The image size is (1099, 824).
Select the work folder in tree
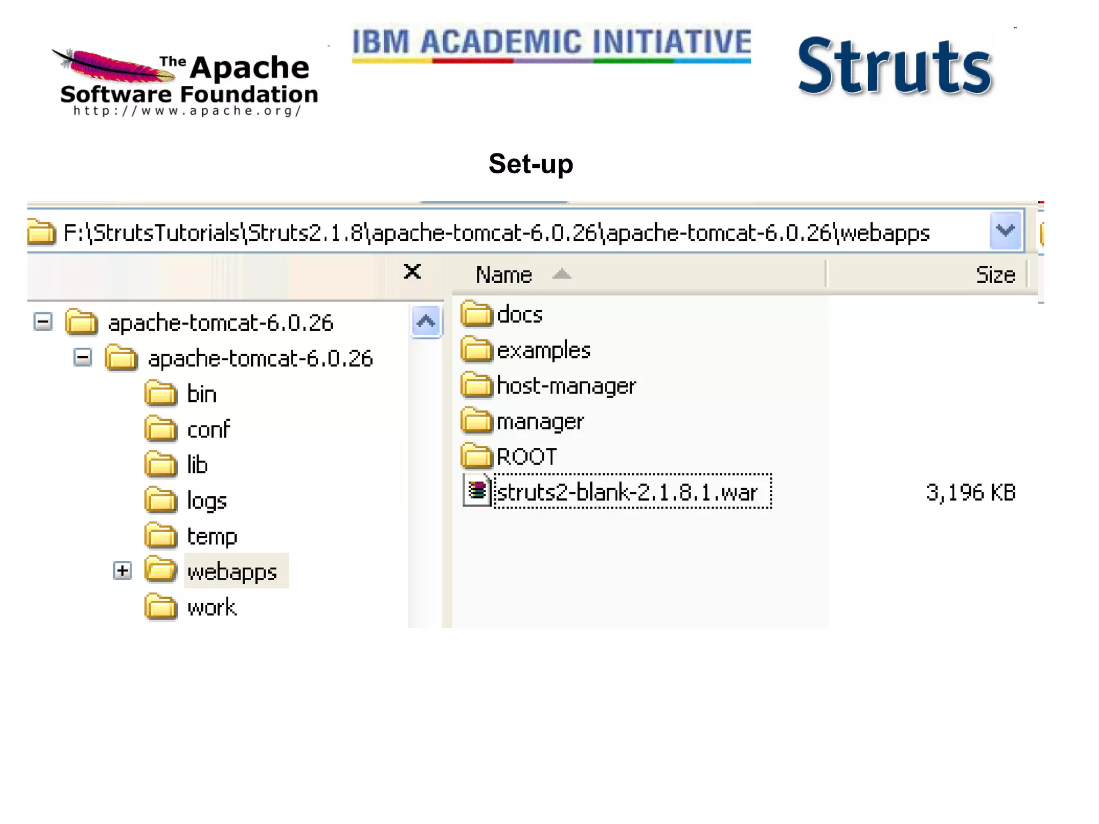tap(211, 607)
